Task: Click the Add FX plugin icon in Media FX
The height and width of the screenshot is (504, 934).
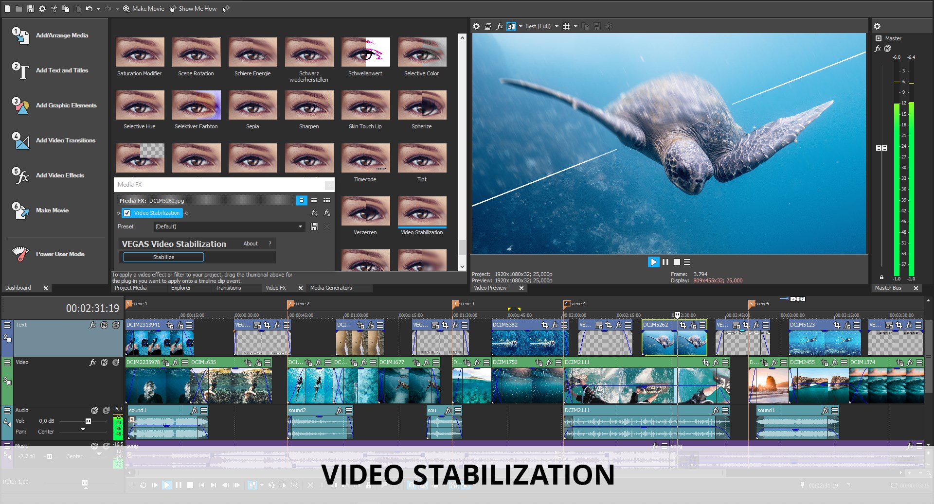Action: (314, 213)
